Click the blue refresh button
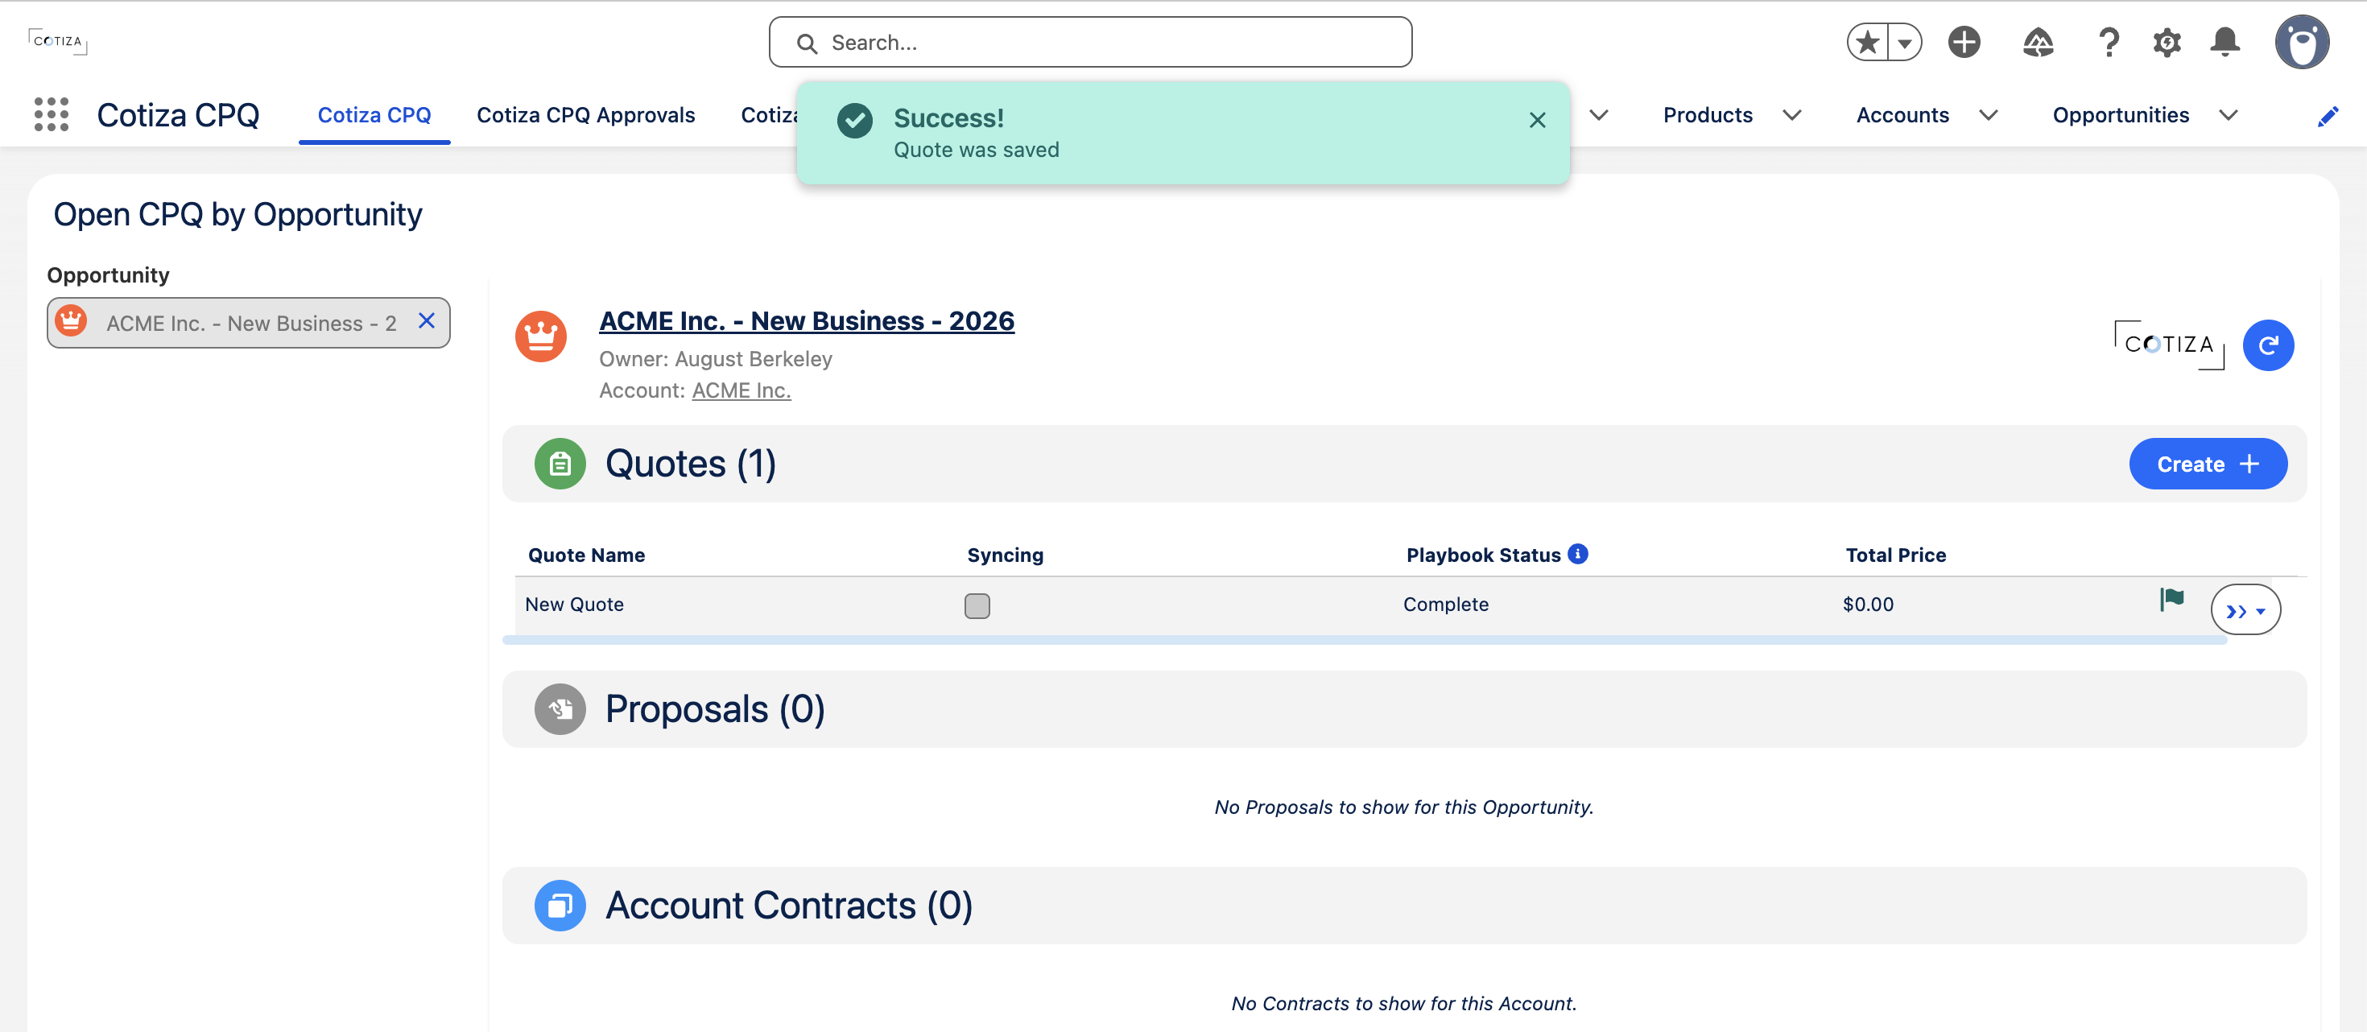 pos(2268,345)
